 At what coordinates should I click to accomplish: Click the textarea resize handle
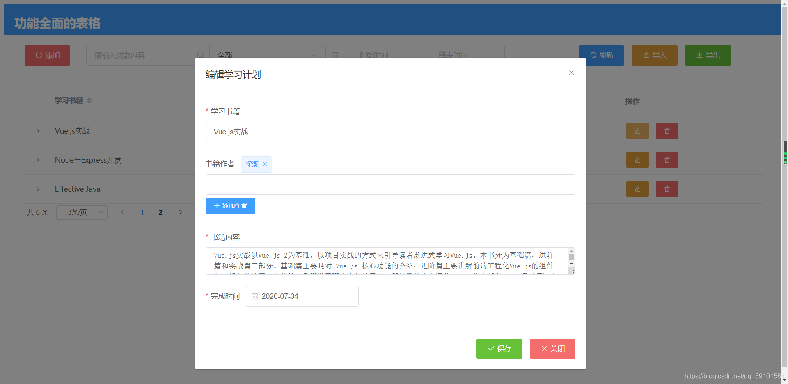[x=572, y=271]
